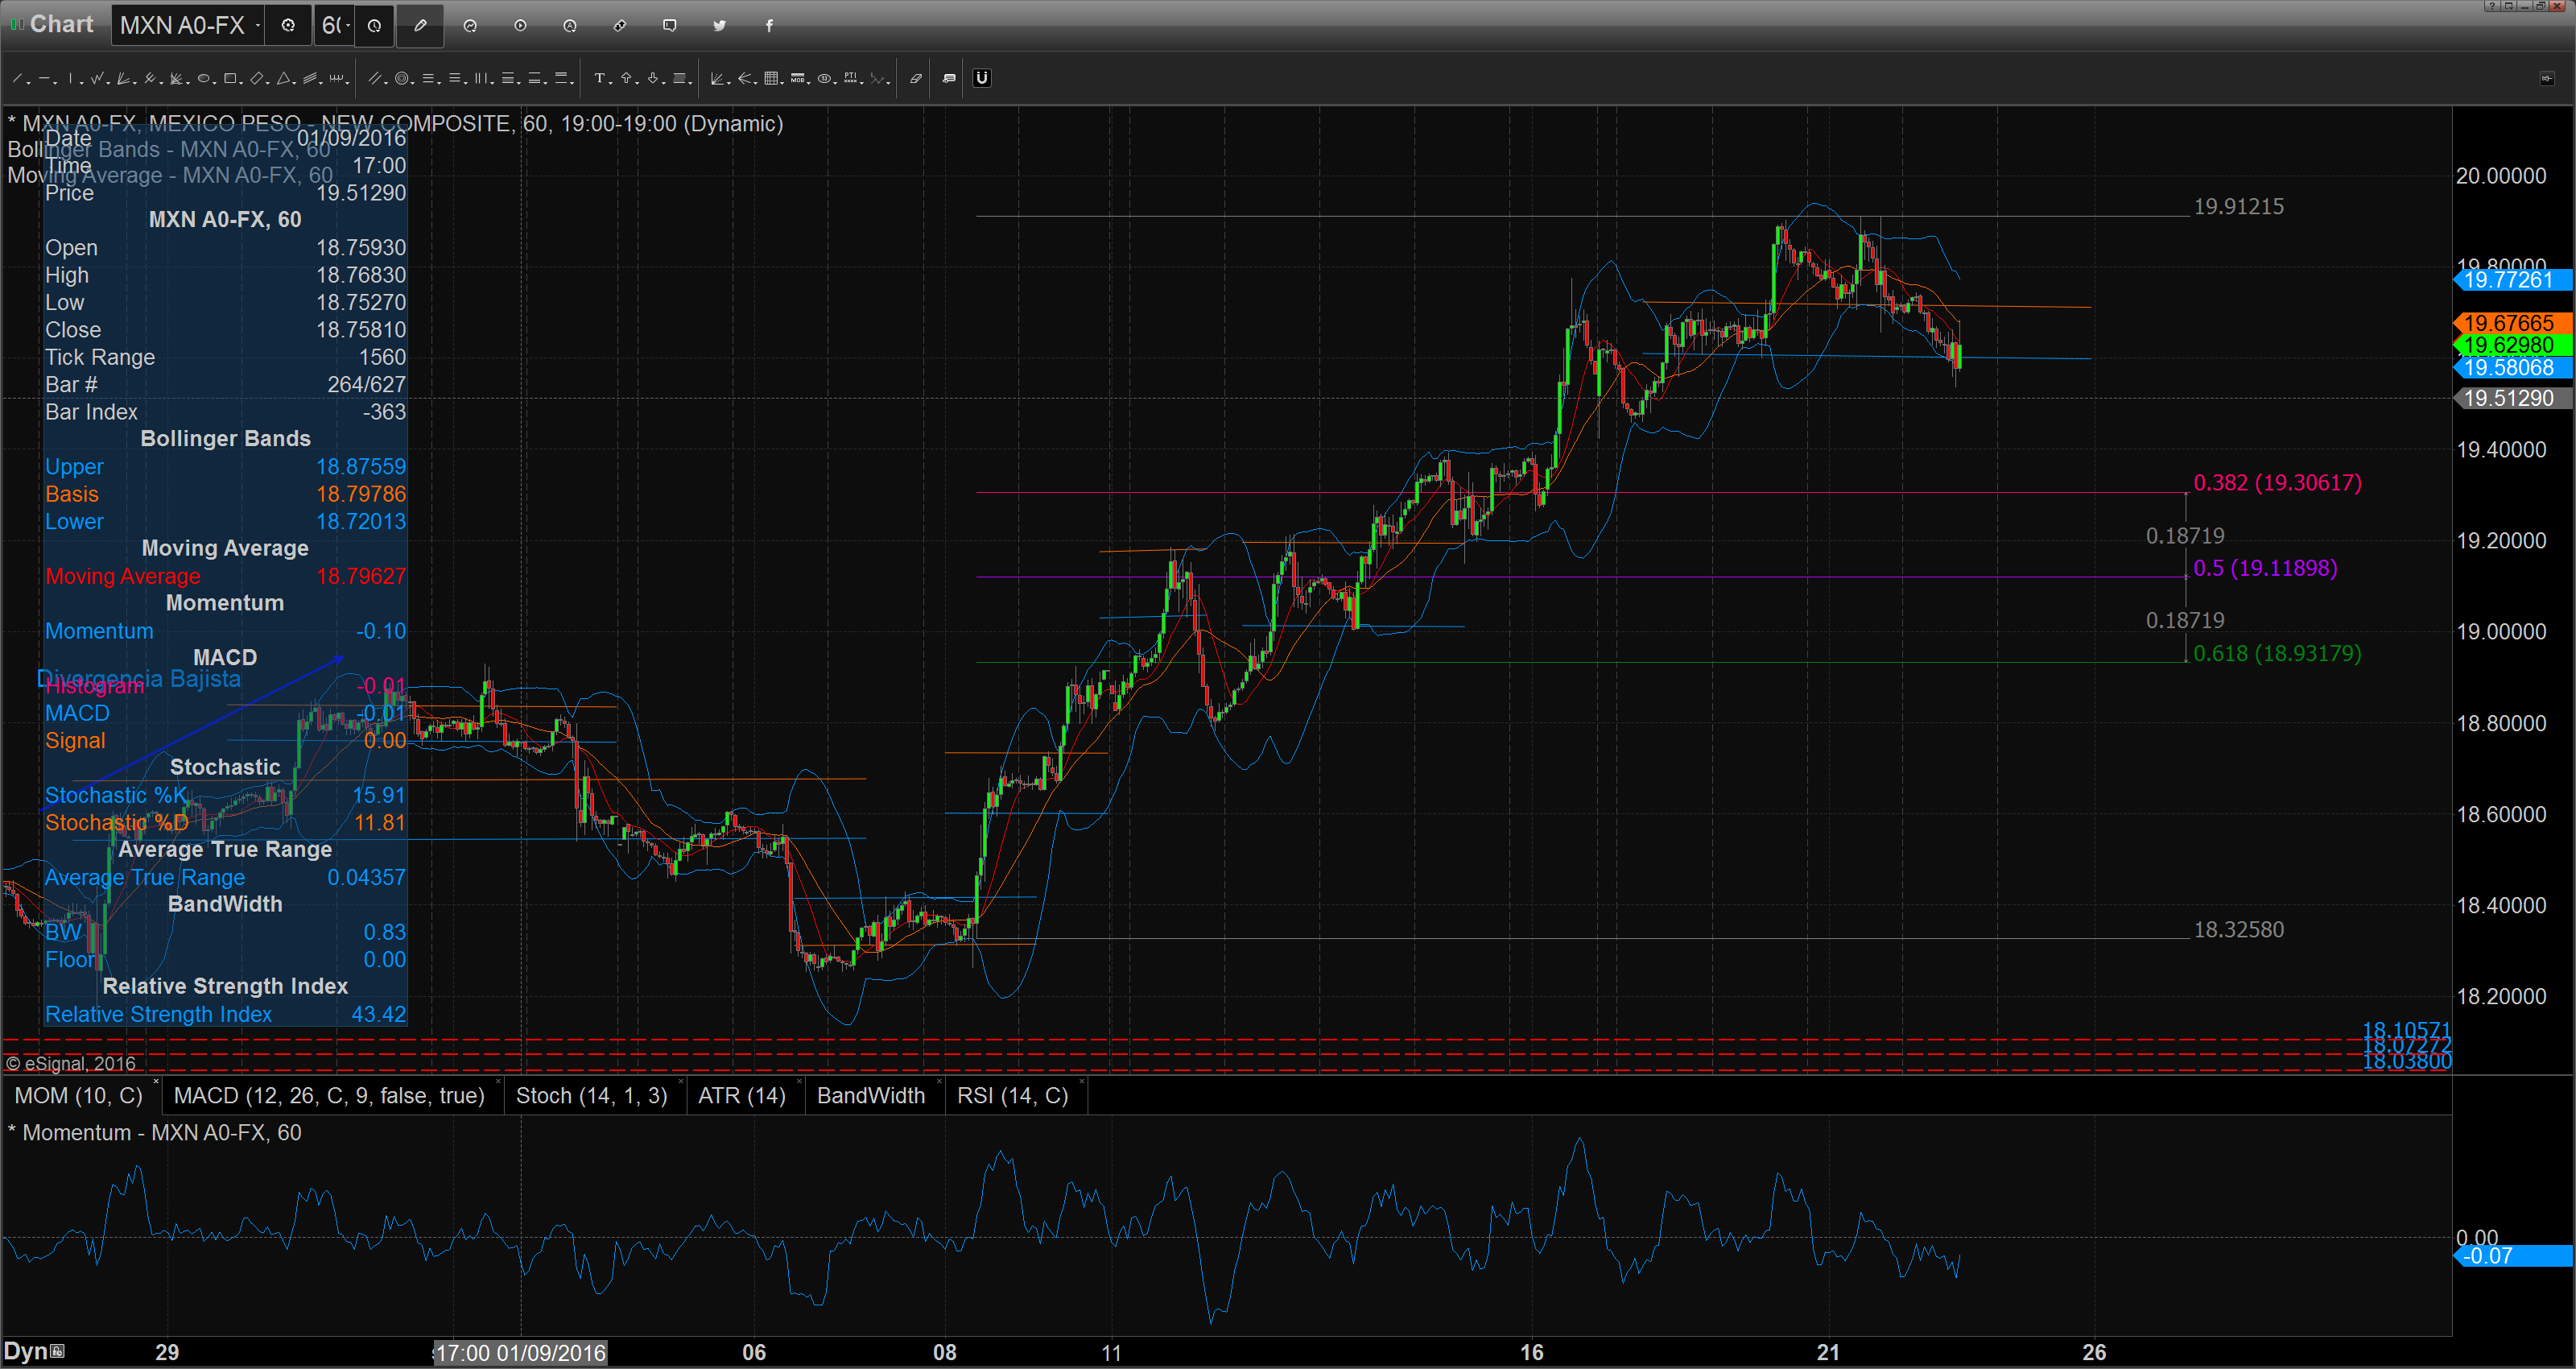Select the concentric Fibonacci circles tool
This screenshot has height=1369, width=2576.
point(402,78)
